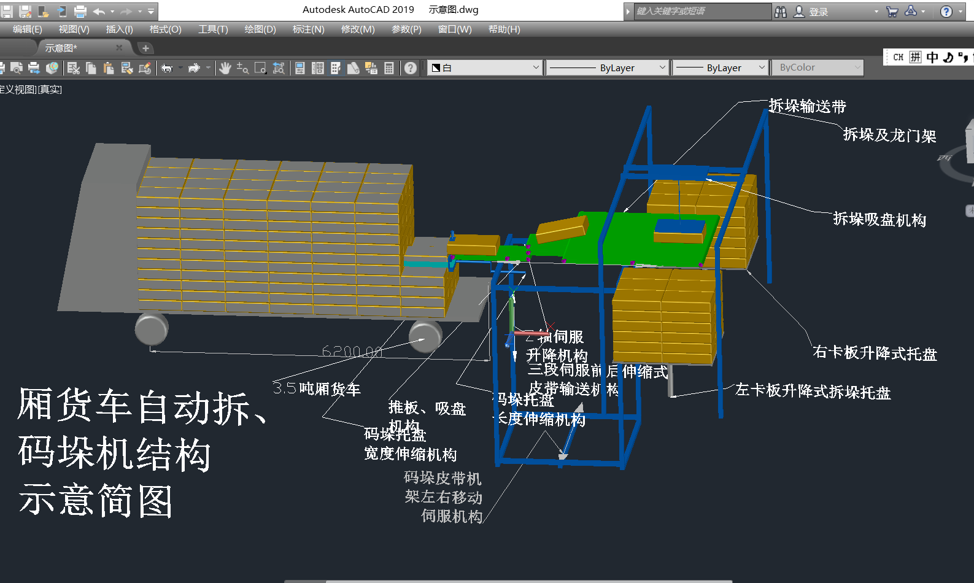
Task: Click the Zoom Realtime magnifier icon
Action: (242, 68)
